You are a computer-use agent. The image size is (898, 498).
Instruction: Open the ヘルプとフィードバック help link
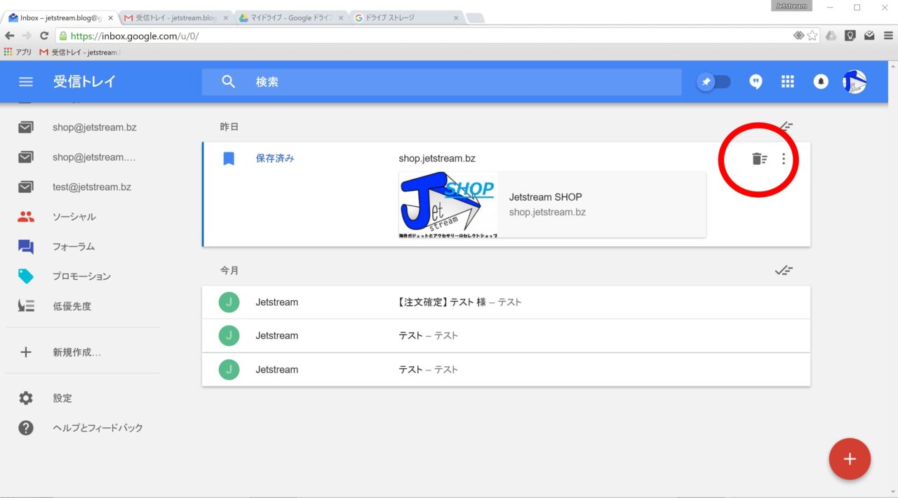(x=98, y=428)
